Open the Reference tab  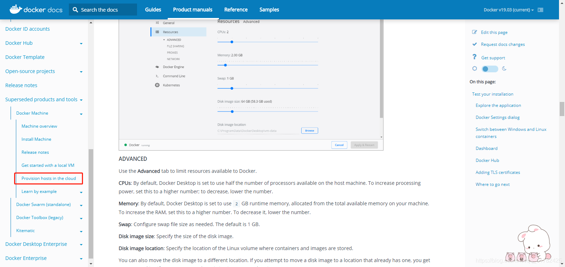(236, 10)
